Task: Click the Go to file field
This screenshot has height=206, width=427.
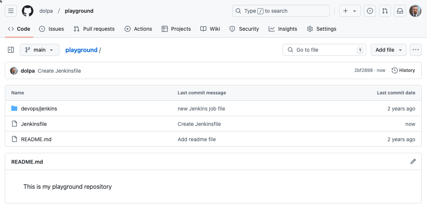Action: tap(324, 50)
